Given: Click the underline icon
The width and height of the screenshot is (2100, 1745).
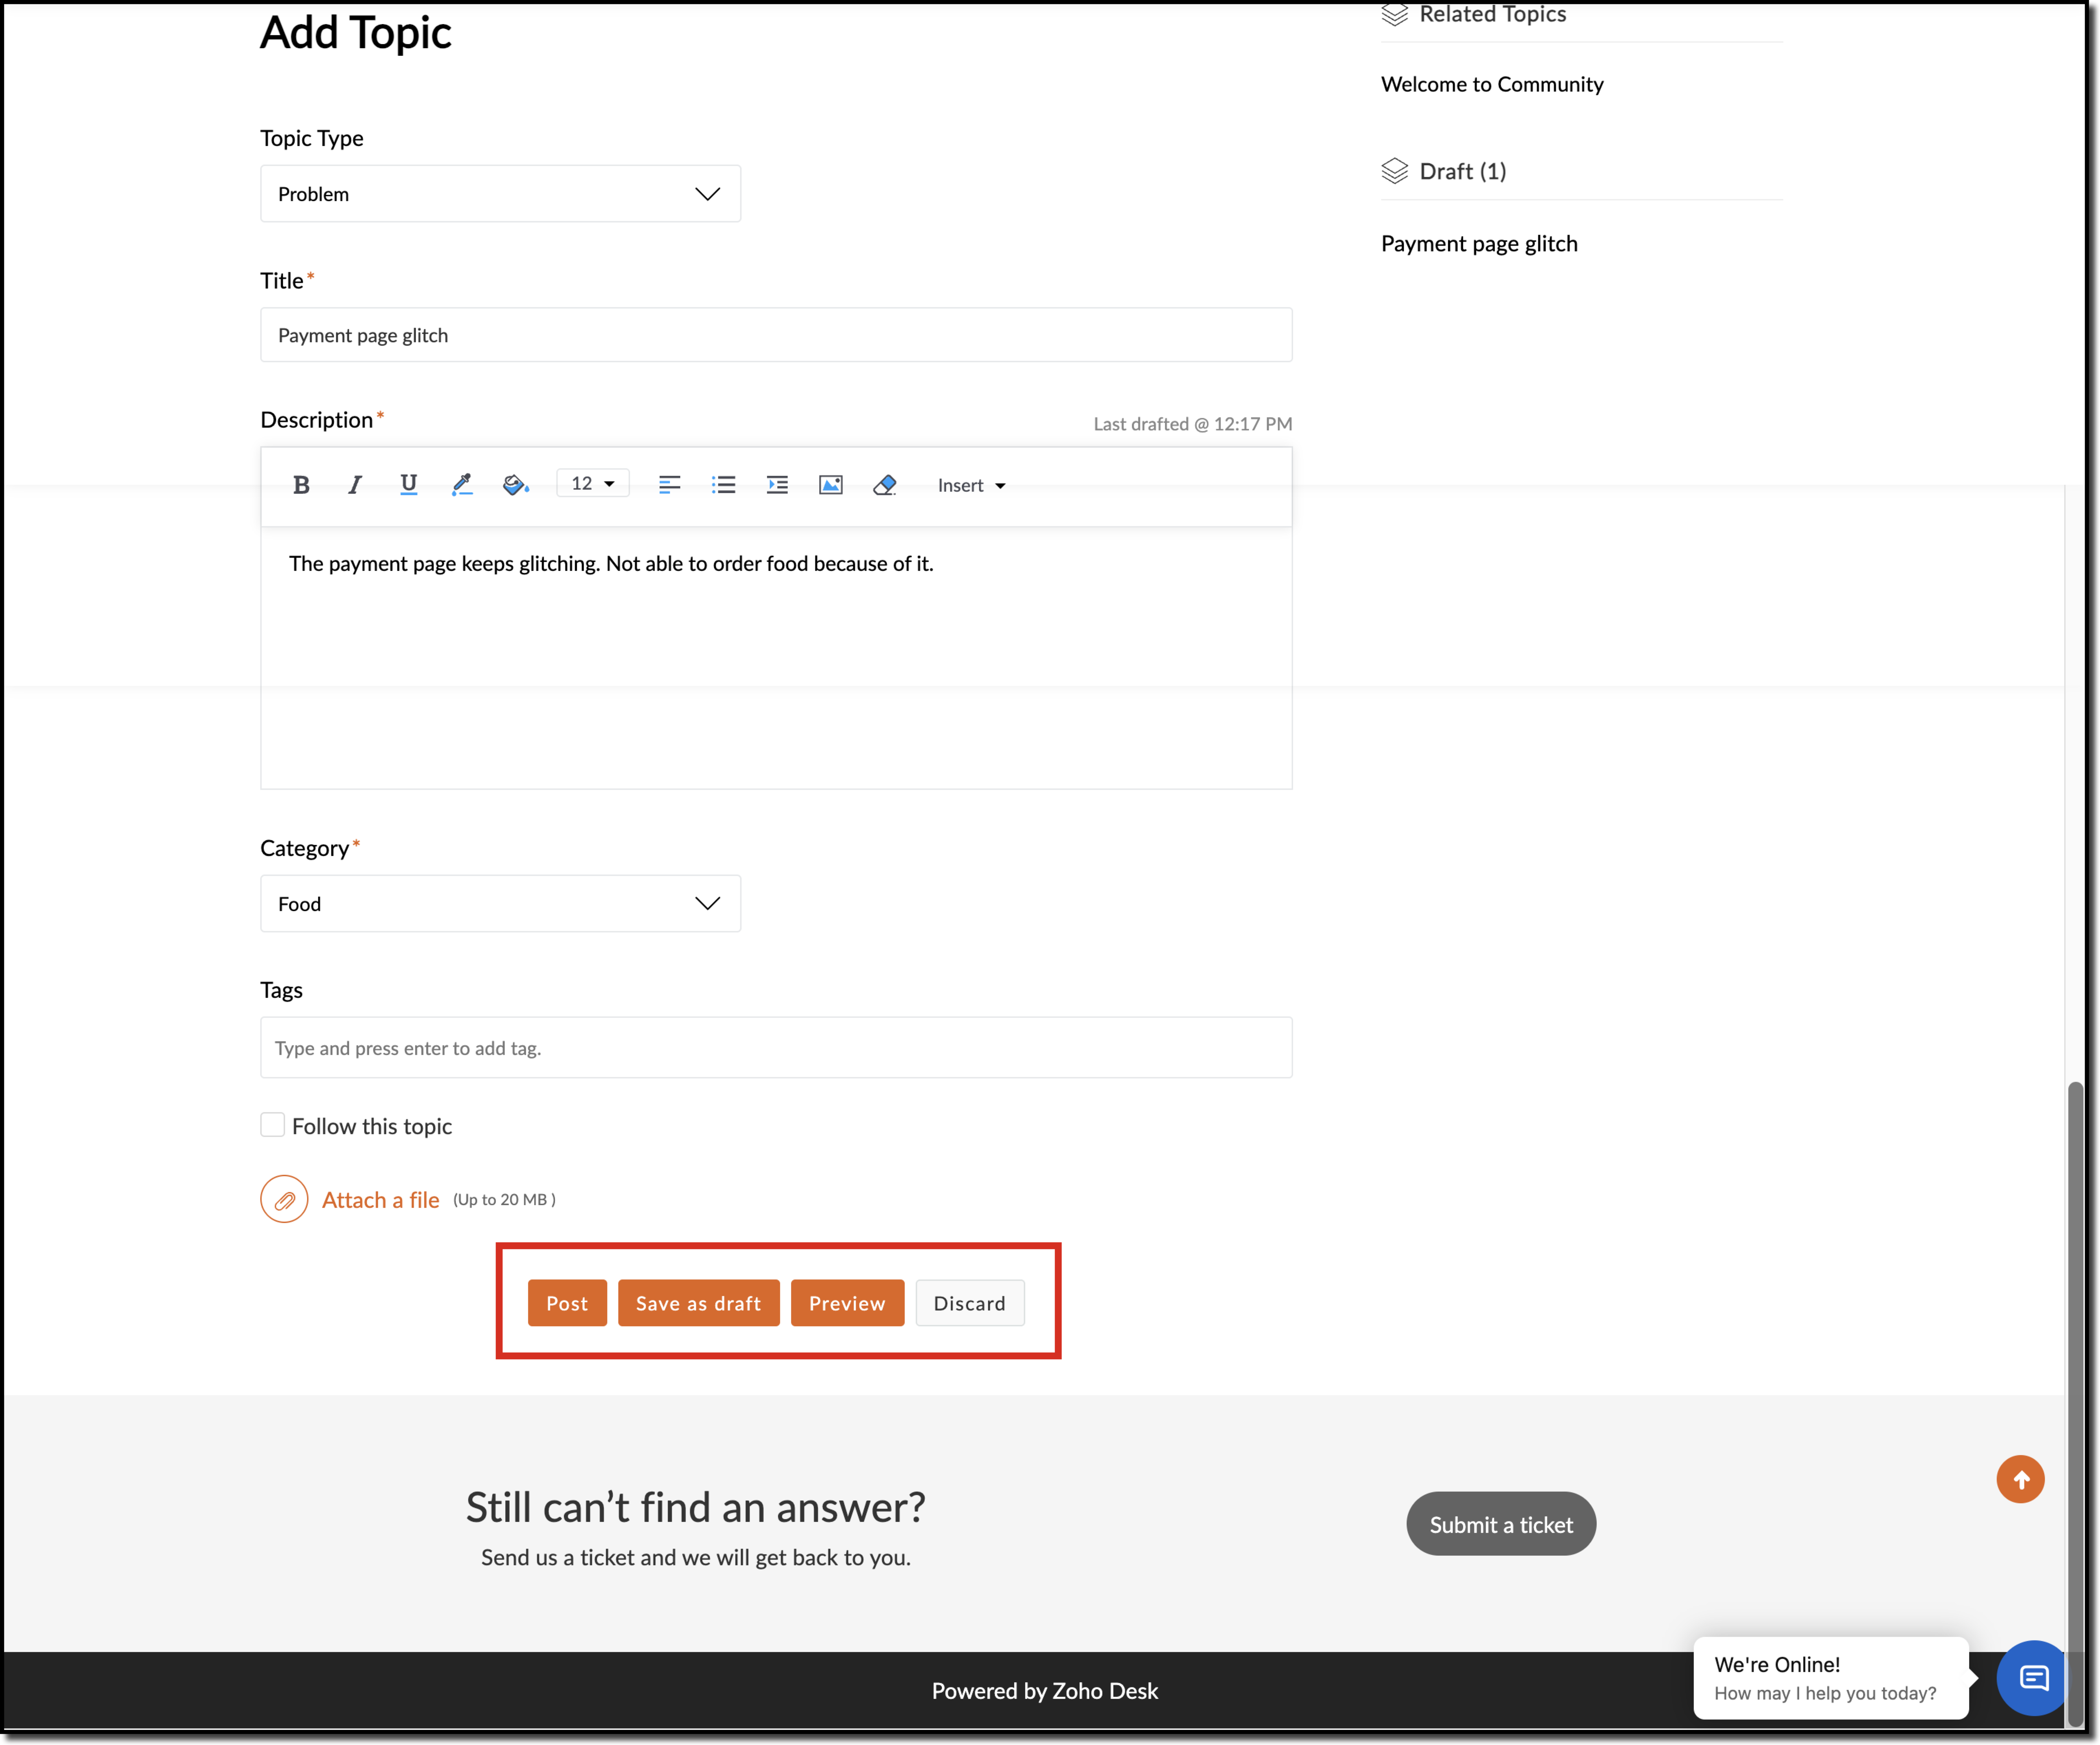Looking at the screenshot, I should point(408,485).
